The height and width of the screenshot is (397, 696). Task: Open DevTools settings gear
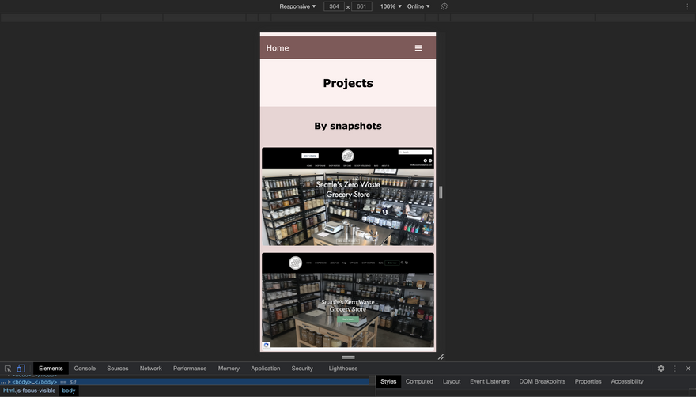661,369
